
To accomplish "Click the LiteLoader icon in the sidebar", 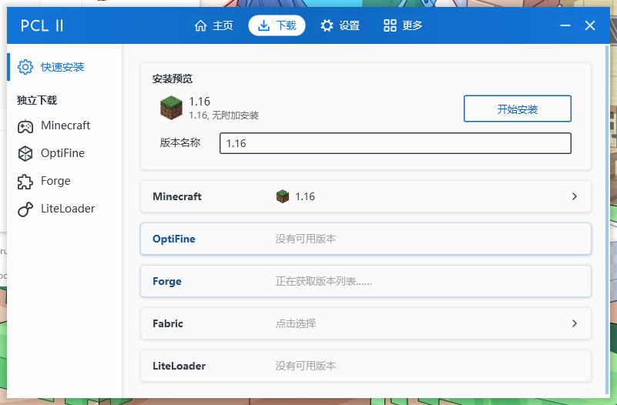I will [x=25, y=209].
